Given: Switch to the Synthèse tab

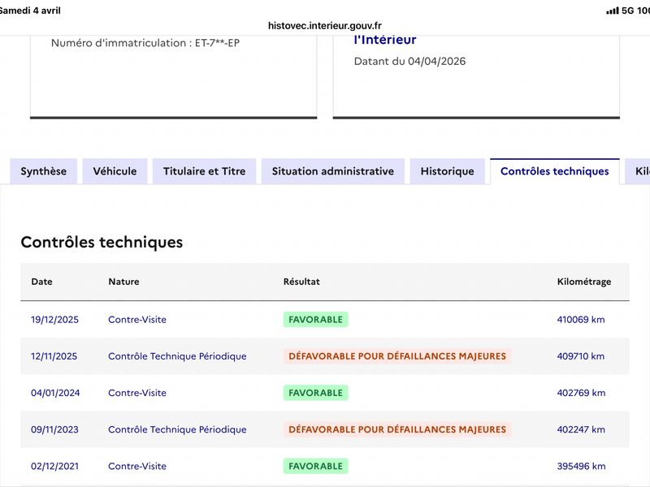Looking at the screenshot, I should click(x=44, y=171).
